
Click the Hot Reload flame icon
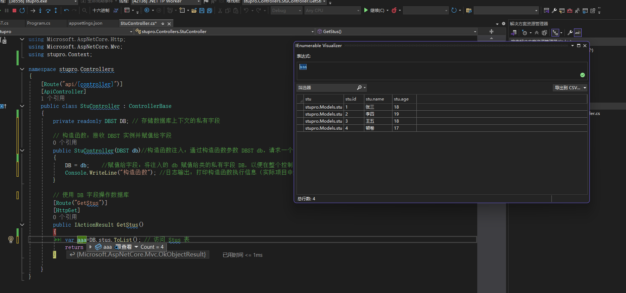click(394, 11)
